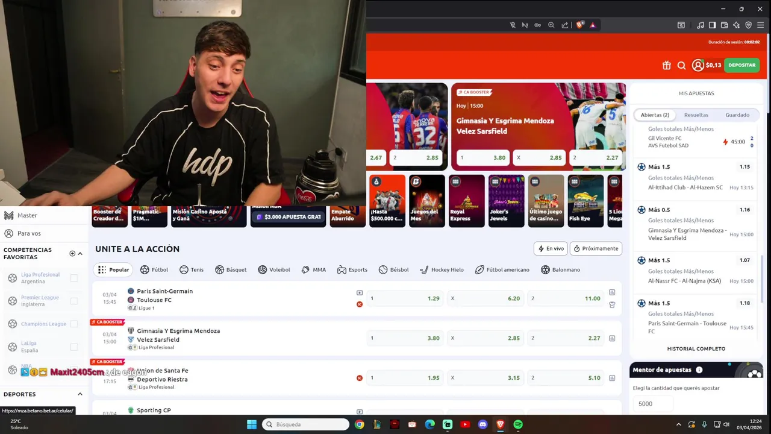Click the En vivo button
771x434 pixels.
pos(551,248)
